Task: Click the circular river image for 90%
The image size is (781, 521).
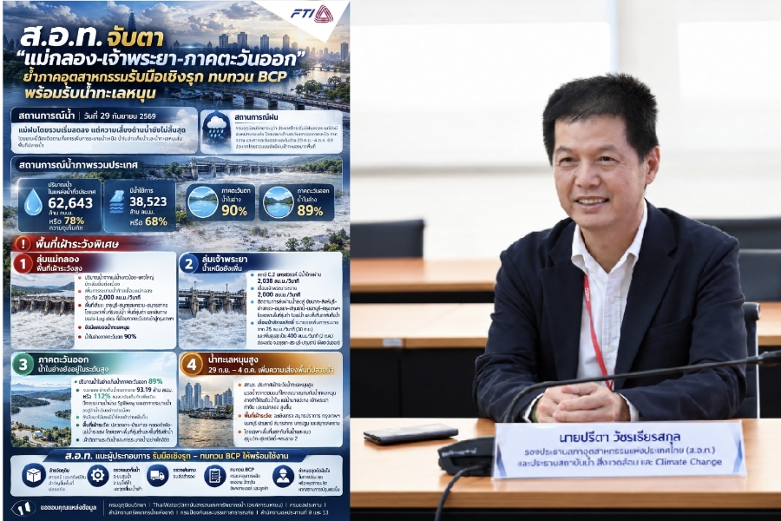Action: 202,202
